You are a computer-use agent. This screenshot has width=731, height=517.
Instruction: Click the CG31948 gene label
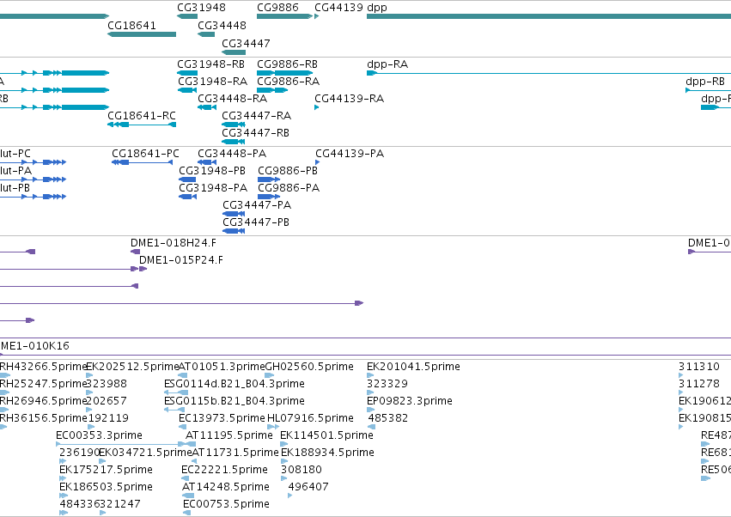point(201,8)
